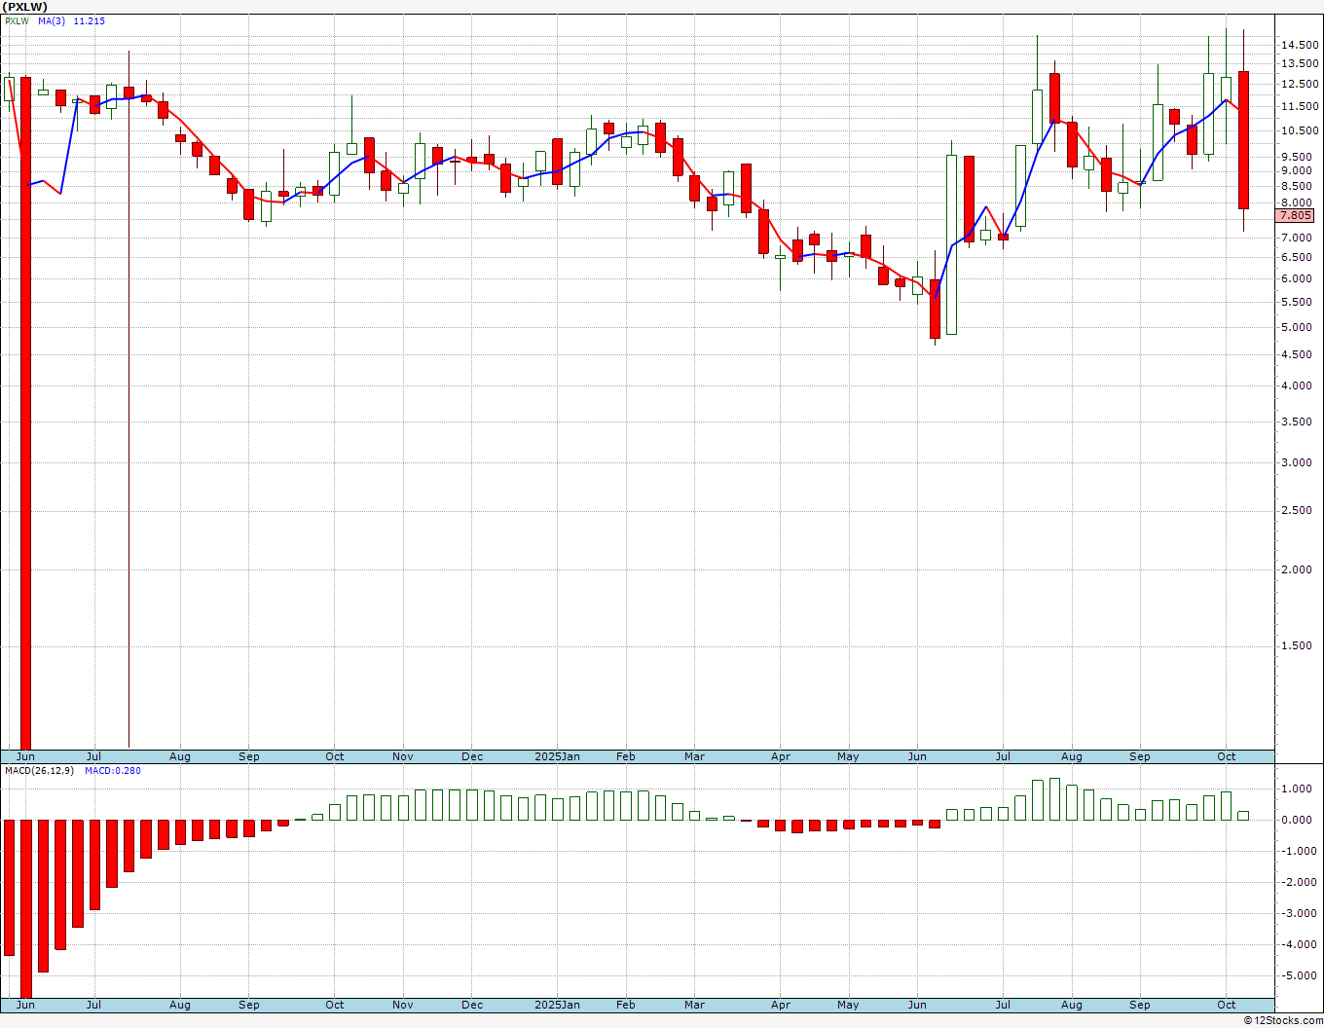Click Dec on the price chart time axis
The image size is (1324, 1028).
coord(472,756)
